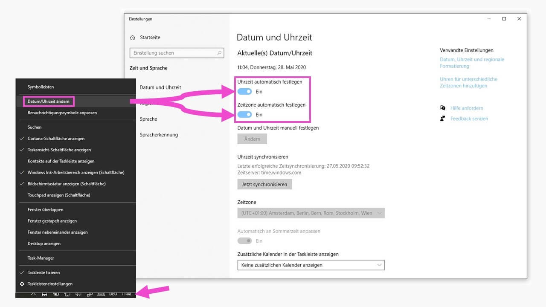Enable Touchpad anzeigen (Schaltfläche) menu entry

[76, 195]
